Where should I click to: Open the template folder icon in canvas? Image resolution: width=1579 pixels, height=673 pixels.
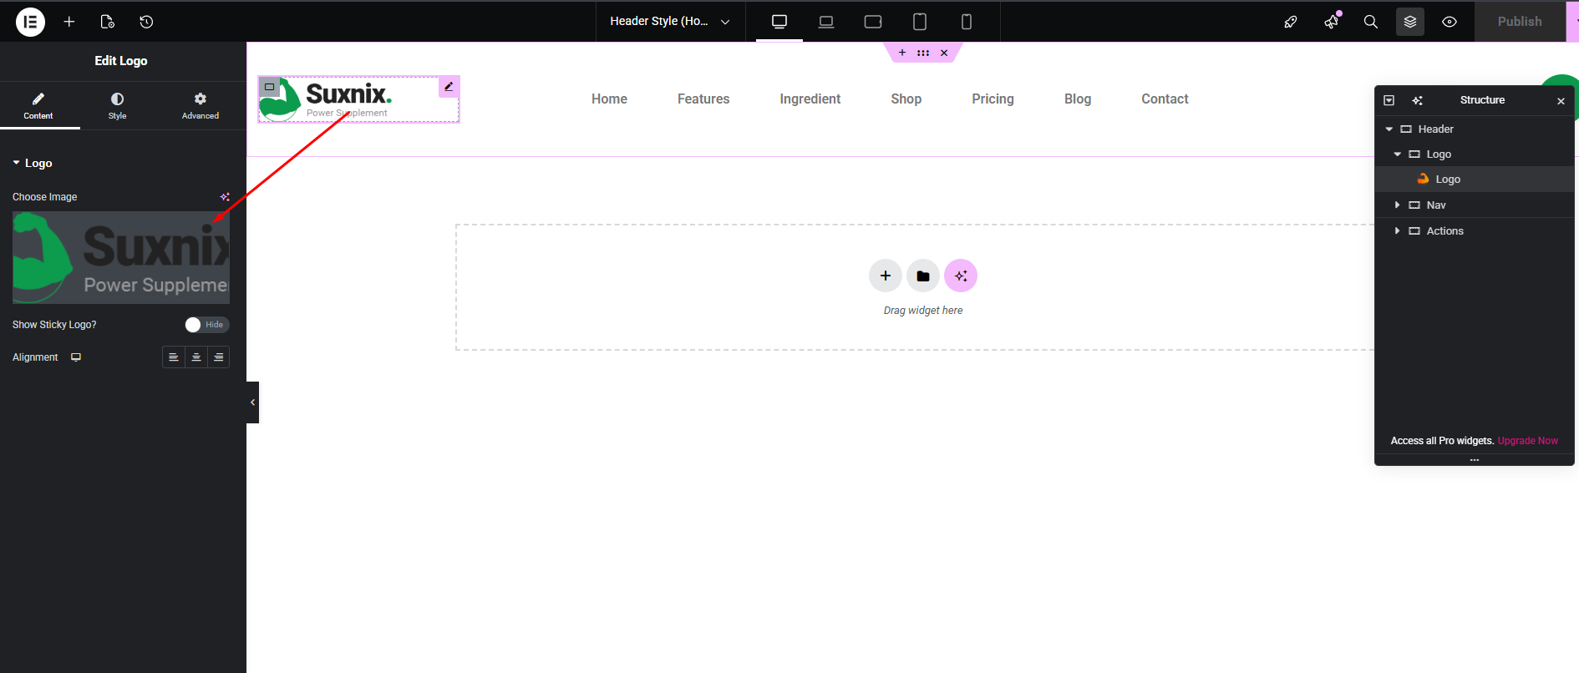(922, 276)
